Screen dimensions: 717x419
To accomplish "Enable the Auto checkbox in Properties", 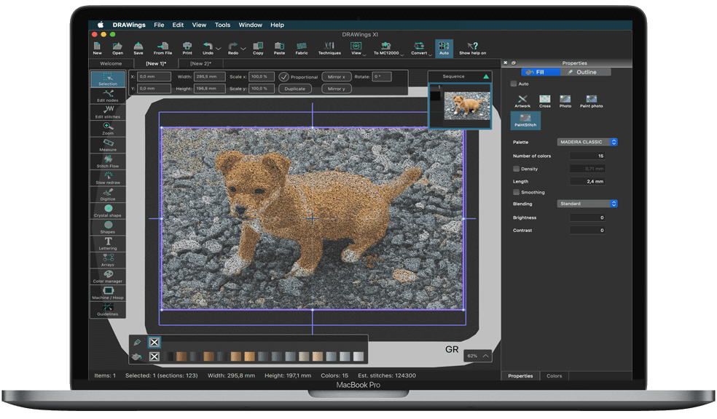I will coord(514,84).
